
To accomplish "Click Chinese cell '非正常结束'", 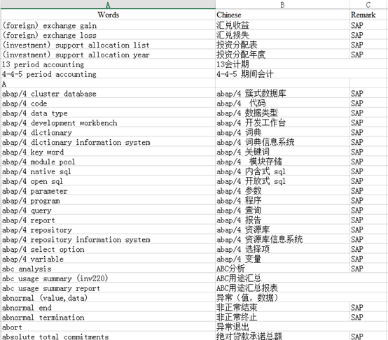I will [282, 308].
